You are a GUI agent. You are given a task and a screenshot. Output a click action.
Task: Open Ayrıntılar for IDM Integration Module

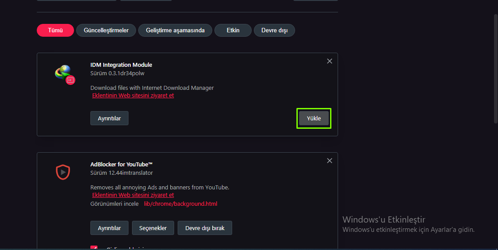click(x=109, y=118)
